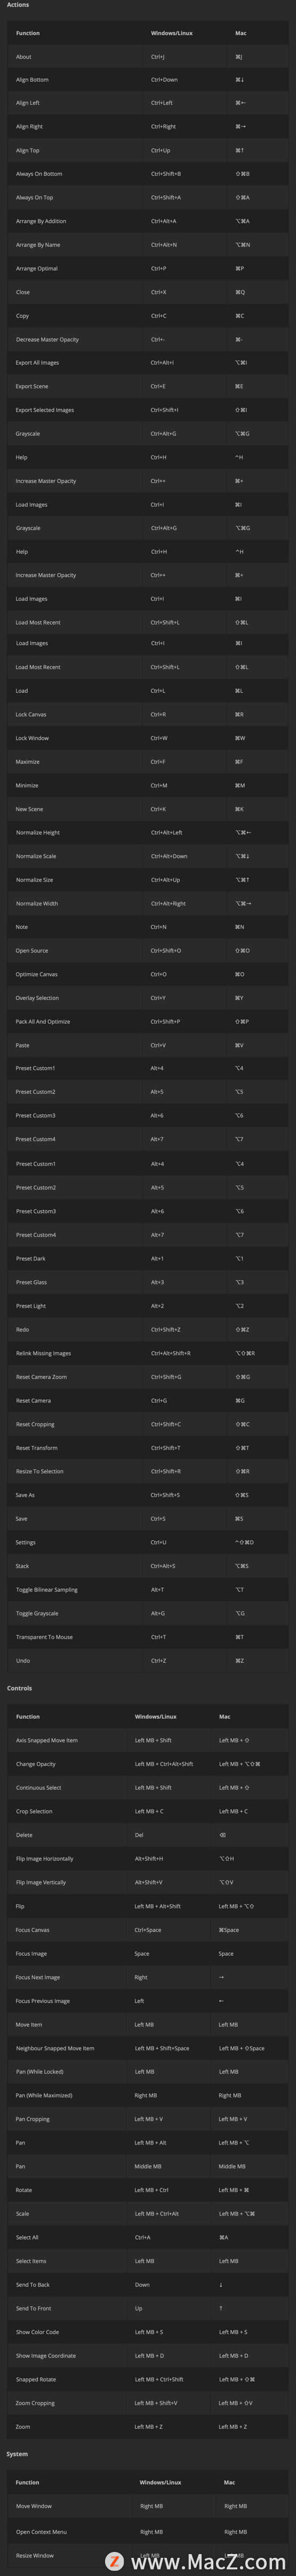Click the Export Scene row
Image resolution: width=296 pixels, height=2576 pixels.
[148, 387]
